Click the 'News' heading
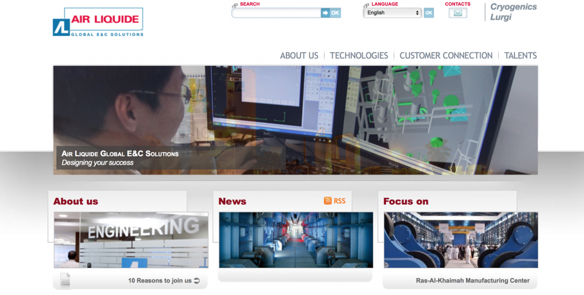 232,201
